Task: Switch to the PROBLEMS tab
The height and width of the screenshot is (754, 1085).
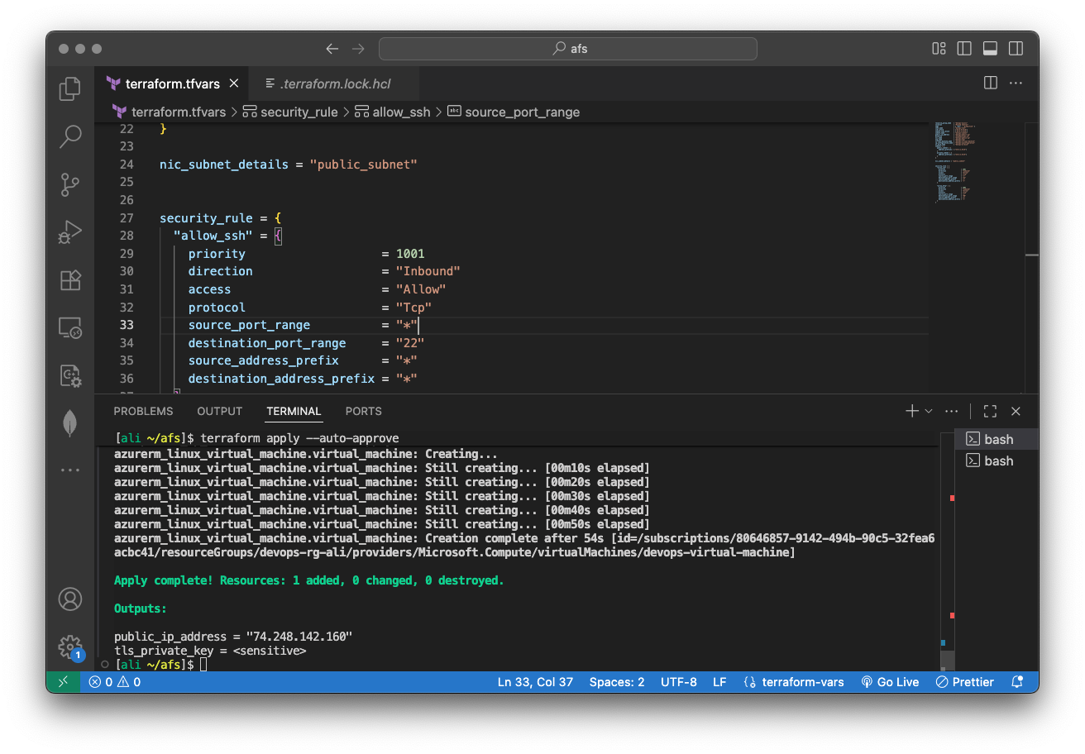Action: [x=143, y=411]
